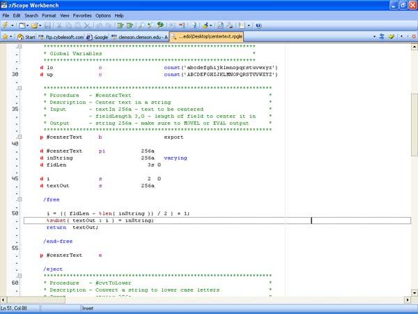This screenshot has height=314, width=418.
Task: Open the Favorites menu
Action: (82, 15)
